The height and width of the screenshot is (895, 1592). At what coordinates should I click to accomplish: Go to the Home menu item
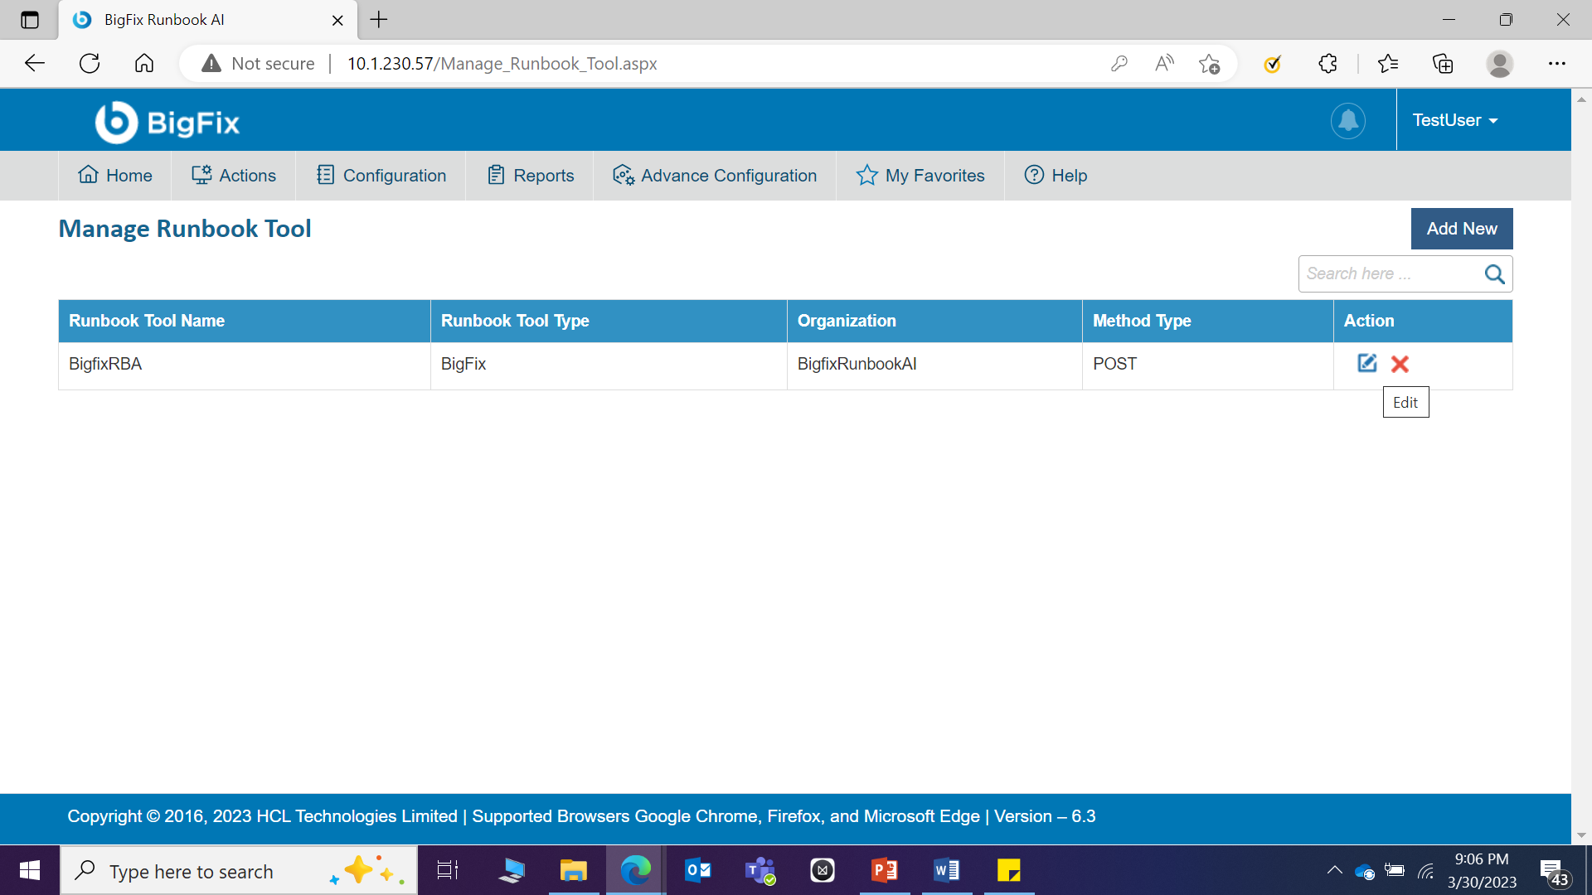(x=115, y=176)
